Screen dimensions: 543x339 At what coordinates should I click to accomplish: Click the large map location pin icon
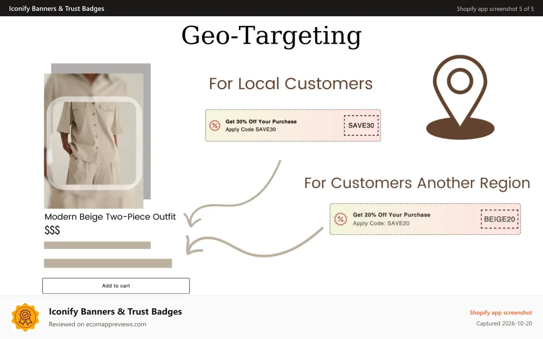click(460, 97)
